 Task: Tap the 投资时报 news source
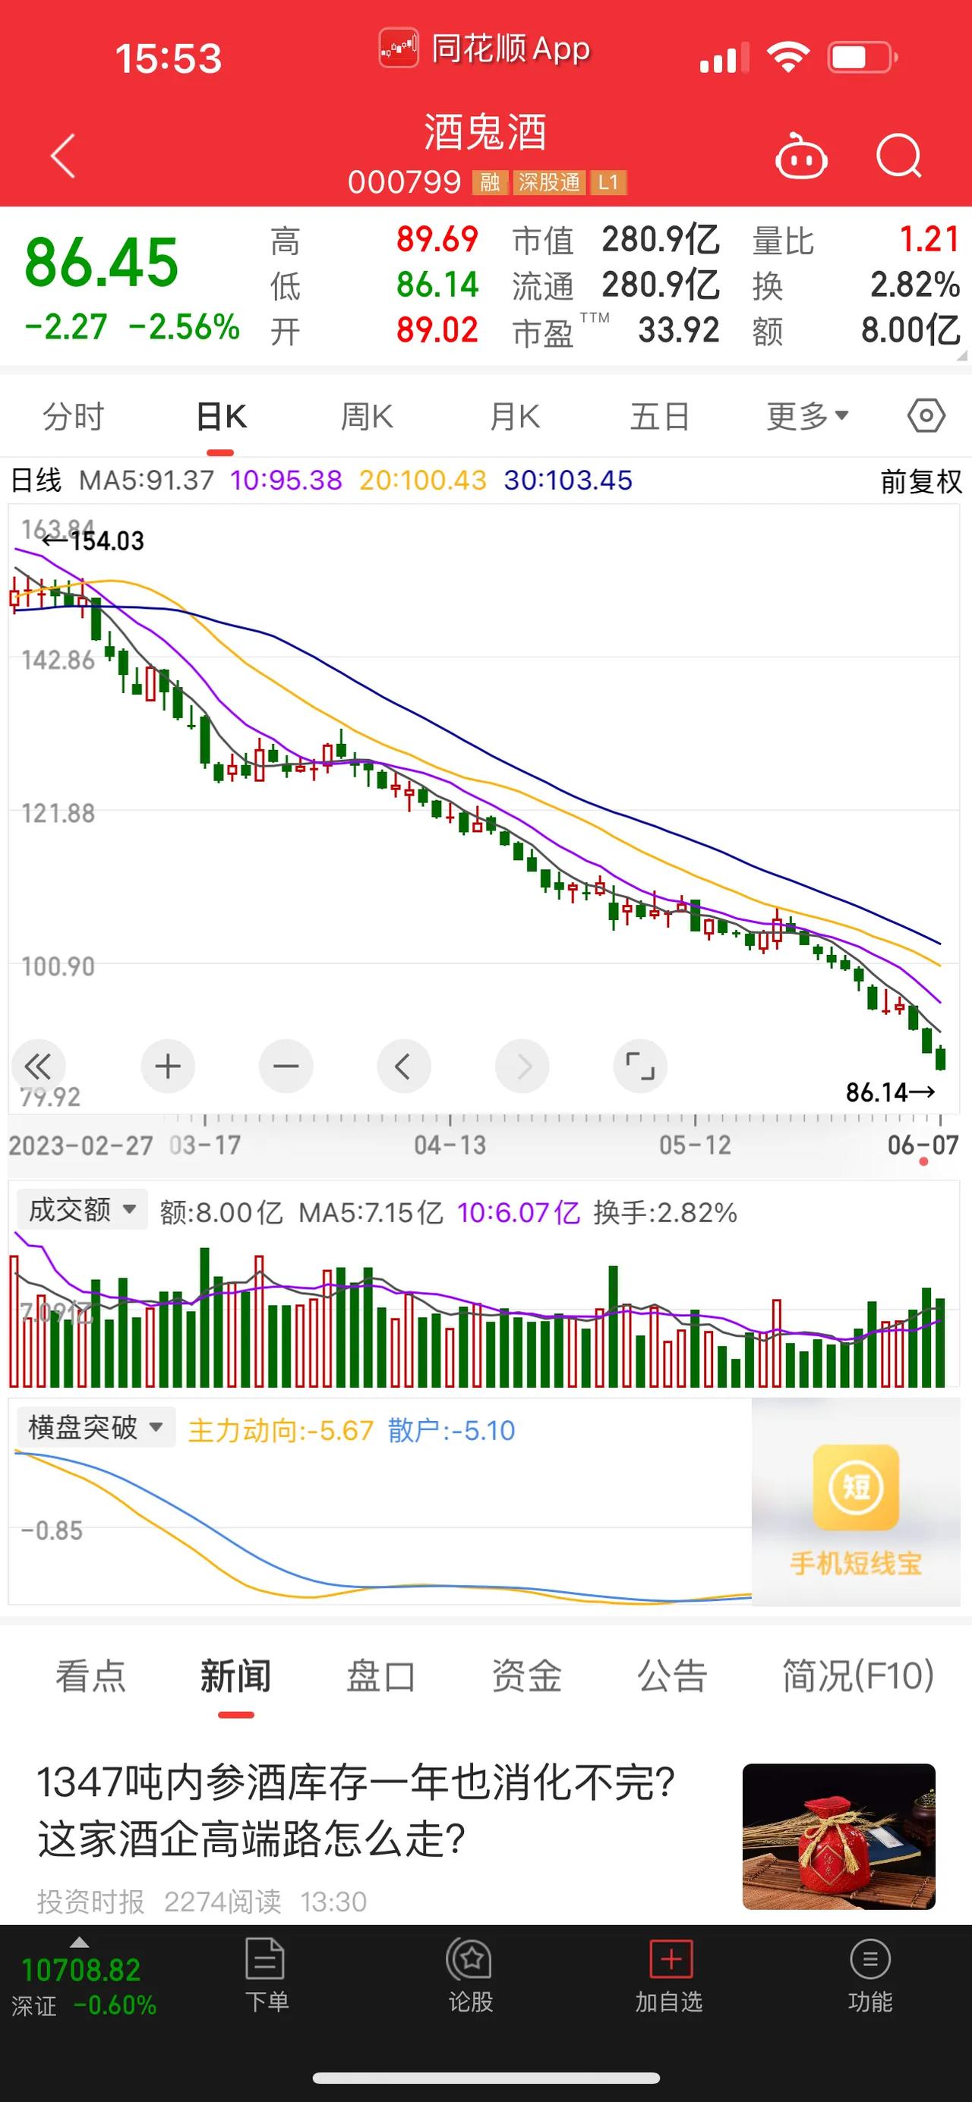click(90, 1902)
